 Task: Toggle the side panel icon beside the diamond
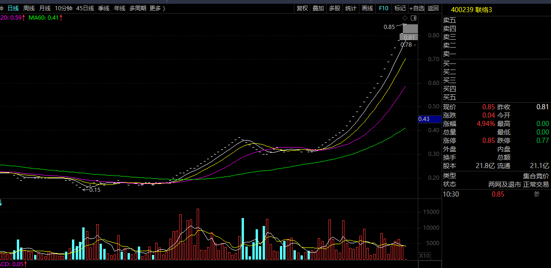pos(414,18)
